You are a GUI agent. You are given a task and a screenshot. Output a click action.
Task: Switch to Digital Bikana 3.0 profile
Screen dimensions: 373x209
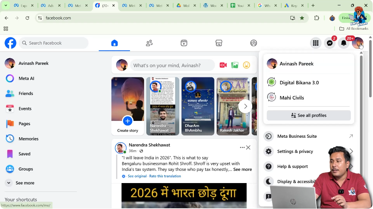point(308,83)
